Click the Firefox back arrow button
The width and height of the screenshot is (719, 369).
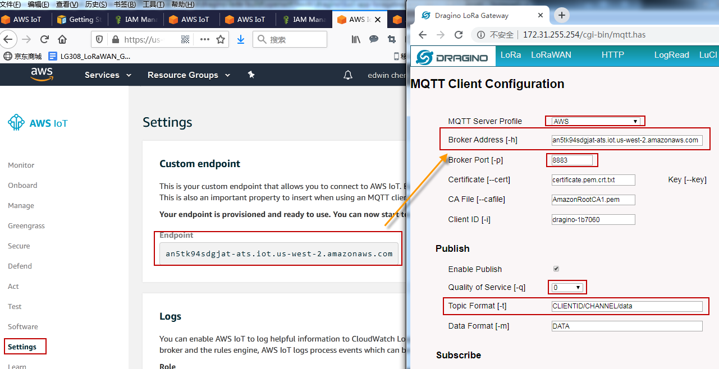tap(7, 39)
